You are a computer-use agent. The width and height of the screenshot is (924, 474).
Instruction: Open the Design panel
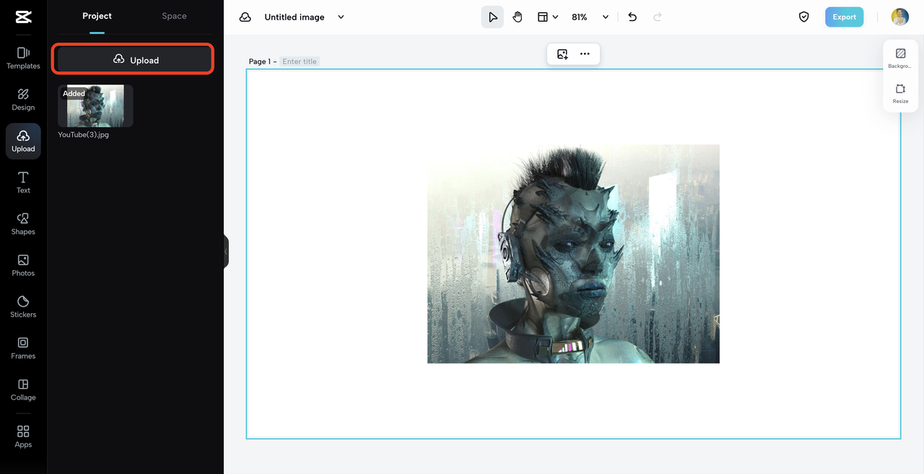[23, 100]
